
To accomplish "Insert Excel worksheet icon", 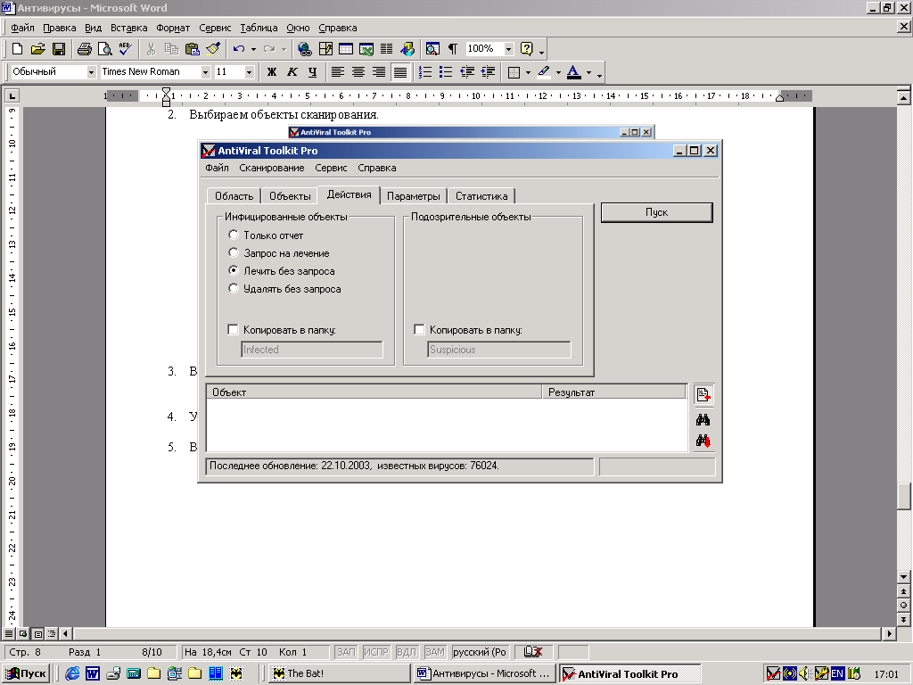I will [x=366, y=49].
